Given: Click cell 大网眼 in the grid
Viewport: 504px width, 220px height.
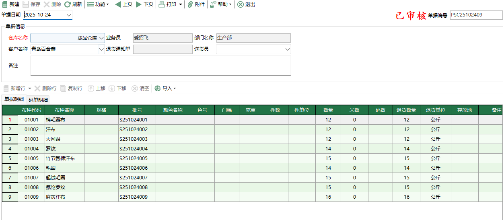Looking at the screenshot, I should (65, 139).
